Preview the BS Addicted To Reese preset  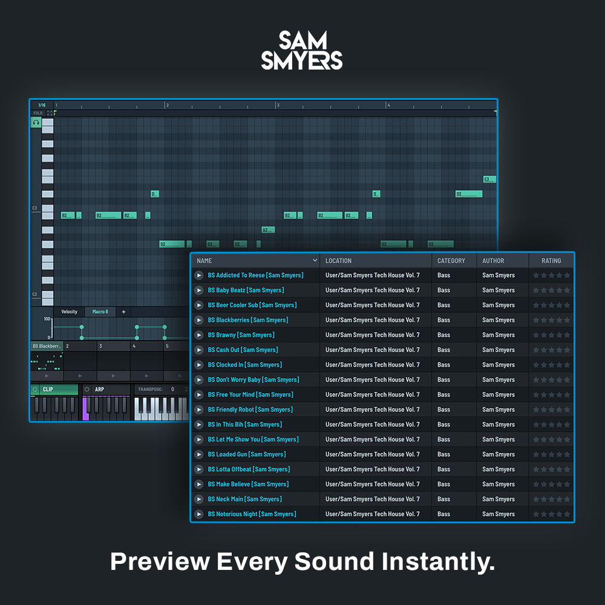point(198,275)
